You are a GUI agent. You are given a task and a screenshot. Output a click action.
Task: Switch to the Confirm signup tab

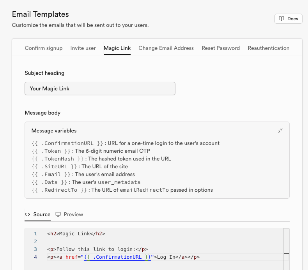(x=44, y=48)
